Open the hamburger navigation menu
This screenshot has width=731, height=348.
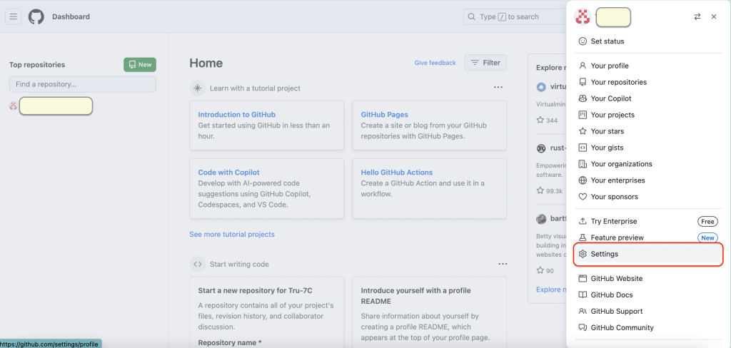tap(14, 16)
